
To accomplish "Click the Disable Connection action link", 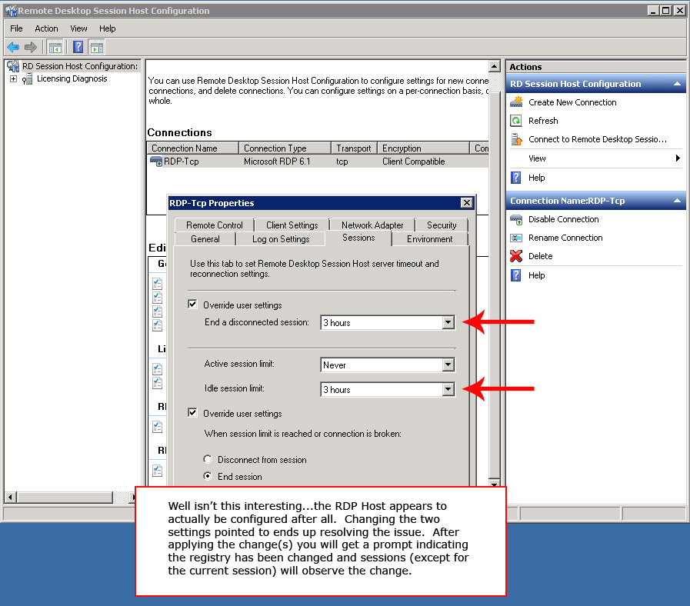I will coord(563,219).
